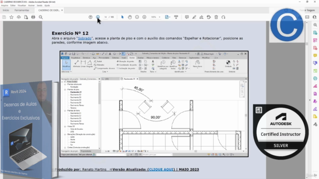Open the yellow Protect tool icon
This screenshot has height=179, width=319.
pos(315,116)
